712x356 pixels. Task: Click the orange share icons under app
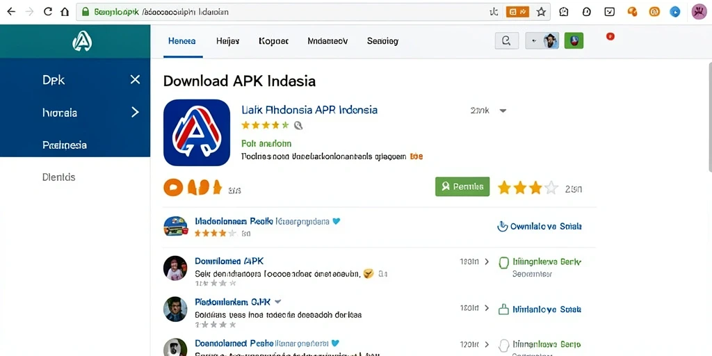(193, 187)
